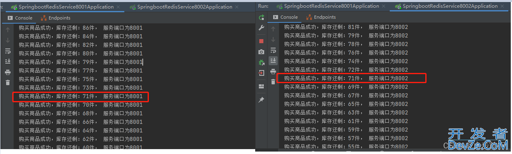The height and width of the screenshot is (154, 512).
Task: Click the 8001 log line showing 82件
Action: (81, 45)
